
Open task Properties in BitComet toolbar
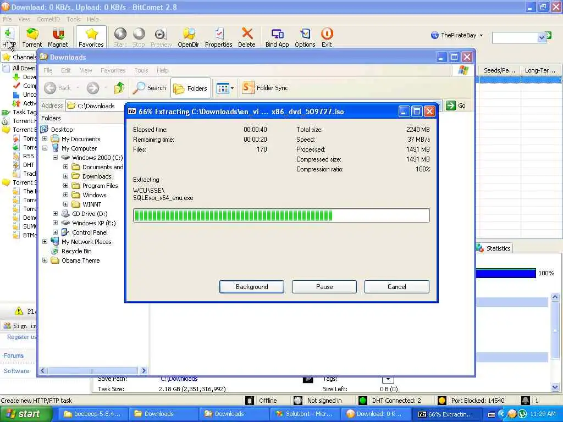pyautogui.click(x=219, y=37)
